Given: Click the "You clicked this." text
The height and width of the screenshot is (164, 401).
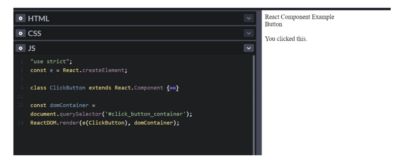Looking at the screenshot, I should [x=286, y=39].
